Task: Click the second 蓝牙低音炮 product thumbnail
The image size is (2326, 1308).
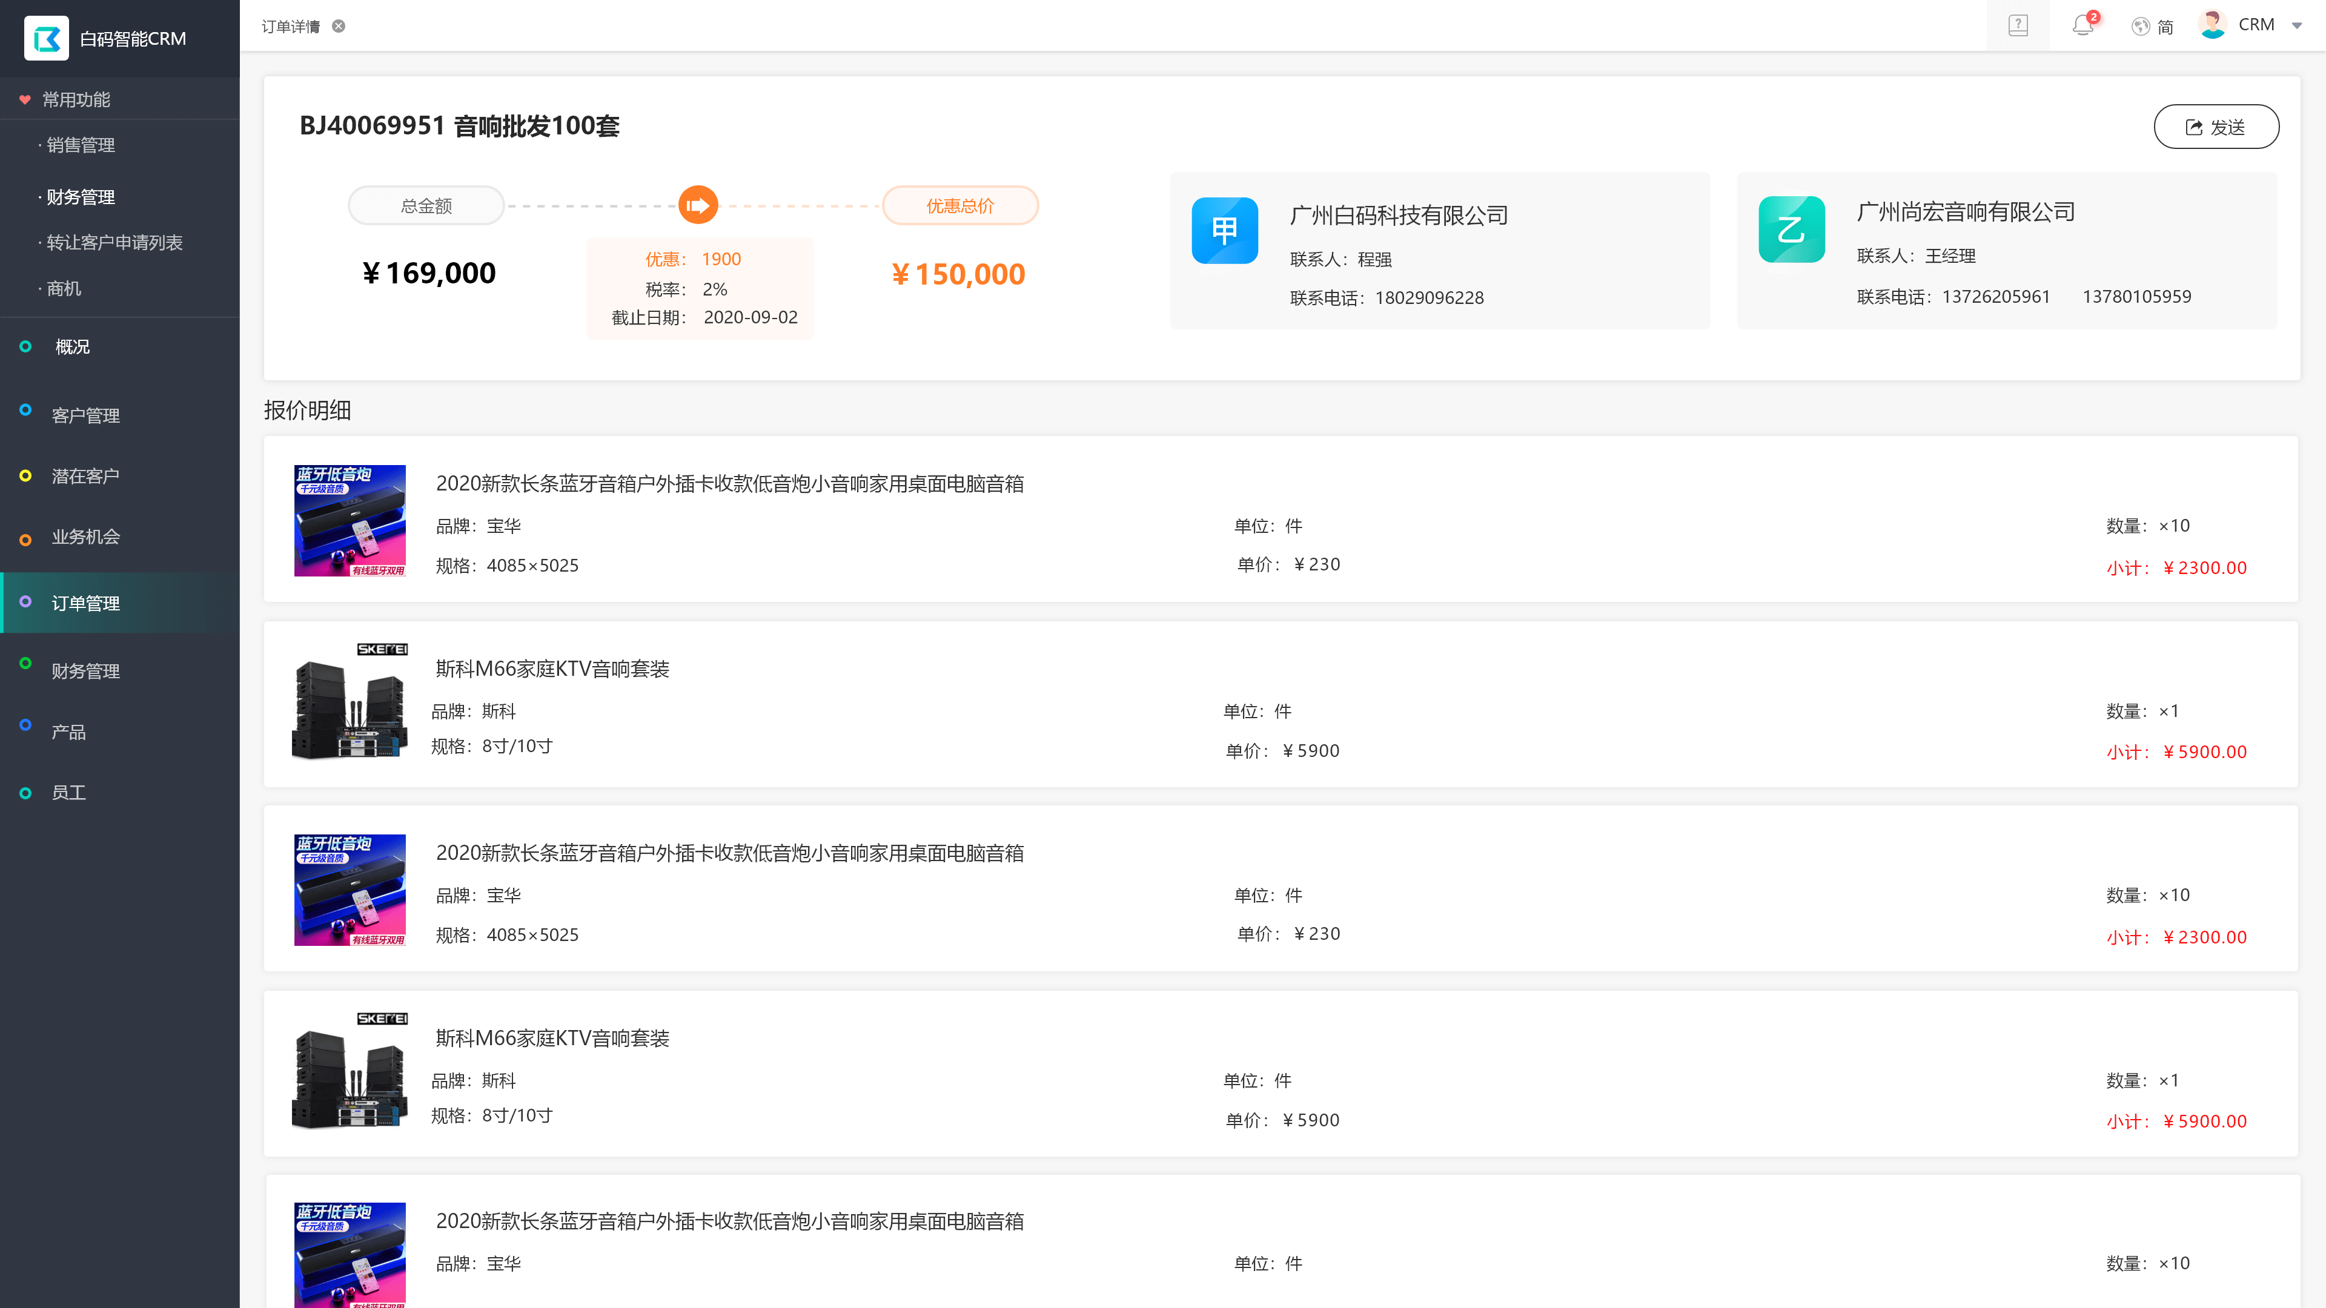Action: [350, 890]
